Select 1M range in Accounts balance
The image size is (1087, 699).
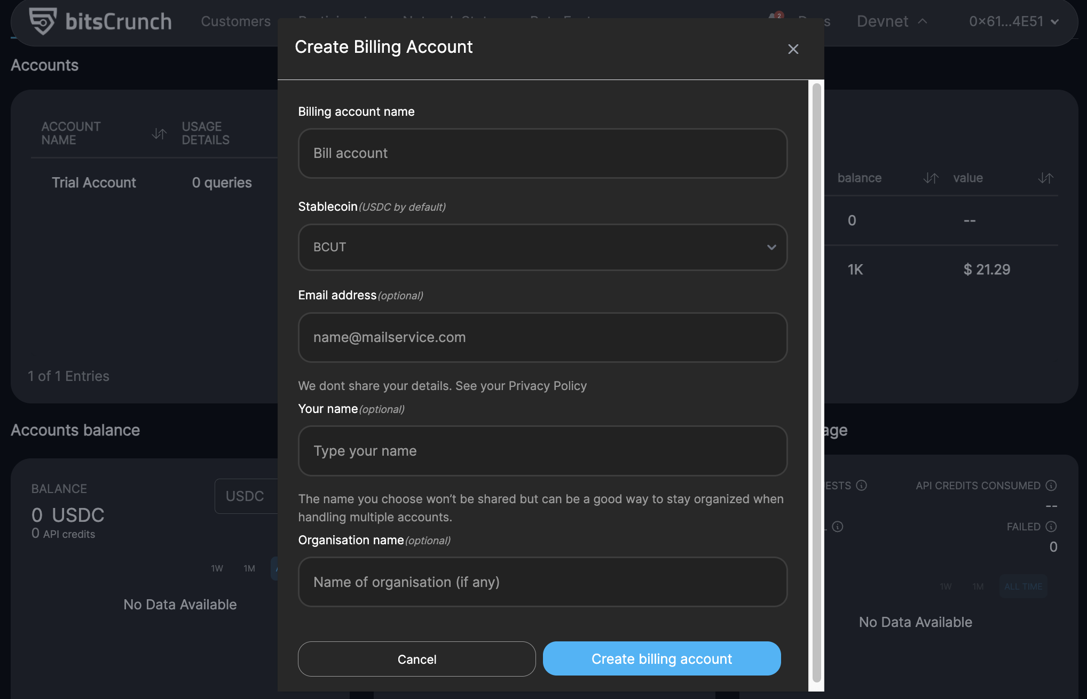(x=249, y=568)
